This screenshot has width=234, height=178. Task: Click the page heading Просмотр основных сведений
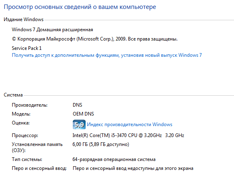pos(80,7)
